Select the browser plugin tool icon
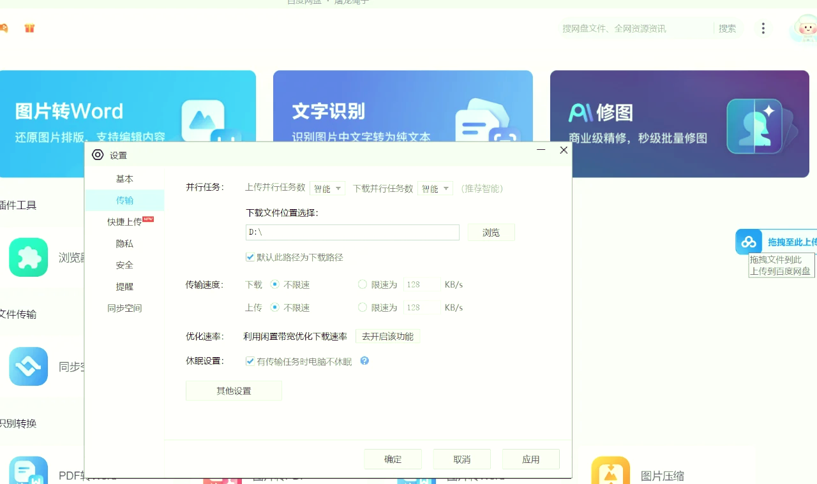Viewport: 817px width, 484px height. click(x=28, y=257)
